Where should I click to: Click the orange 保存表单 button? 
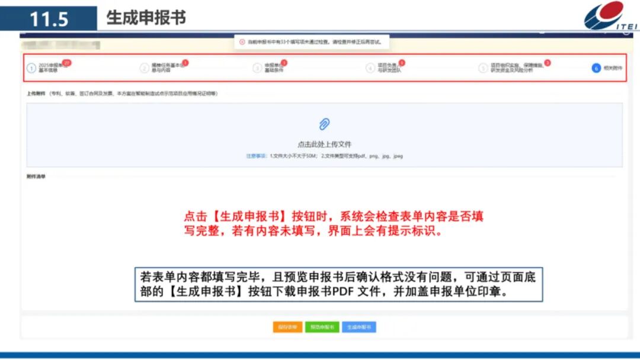point(287,327)
